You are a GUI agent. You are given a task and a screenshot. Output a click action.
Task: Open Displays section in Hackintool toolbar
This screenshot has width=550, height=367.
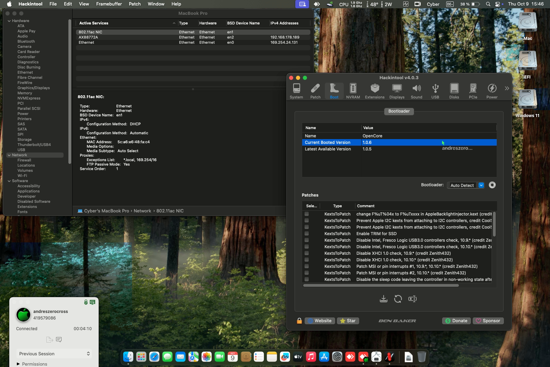(397, 91)
